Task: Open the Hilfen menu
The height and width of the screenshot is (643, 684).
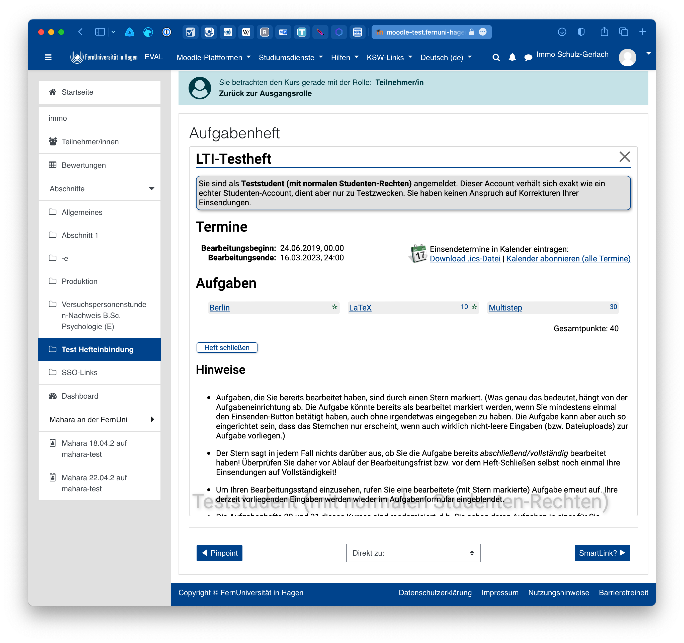Action: point(345,57)
